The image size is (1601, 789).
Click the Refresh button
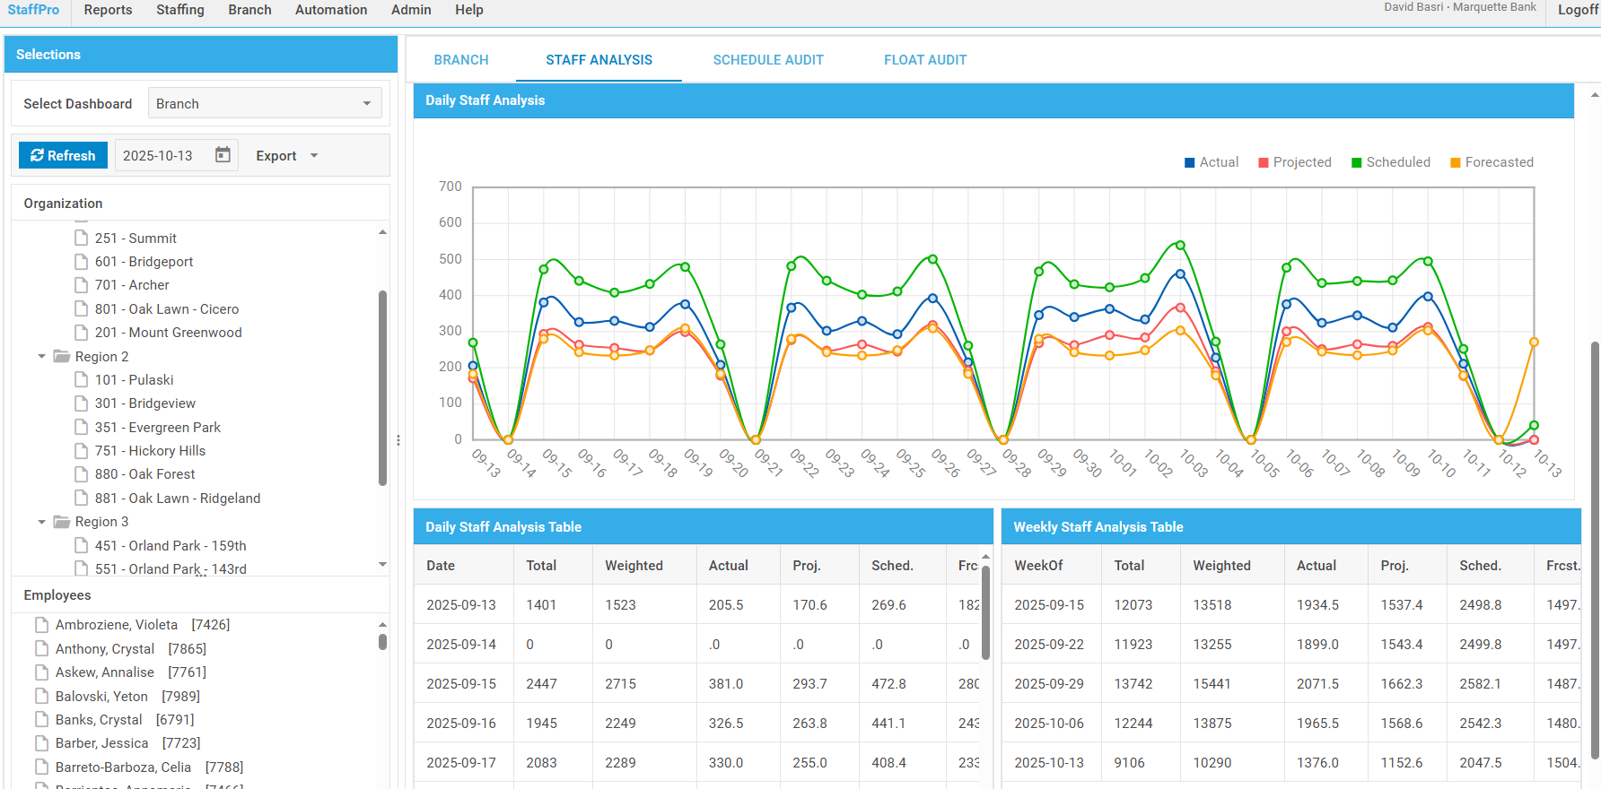(63, 156)
